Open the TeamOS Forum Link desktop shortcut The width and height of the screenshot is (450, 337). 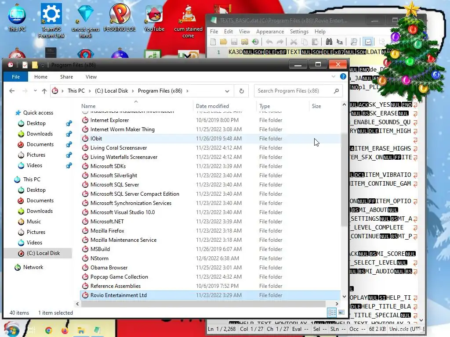[51, 21]
